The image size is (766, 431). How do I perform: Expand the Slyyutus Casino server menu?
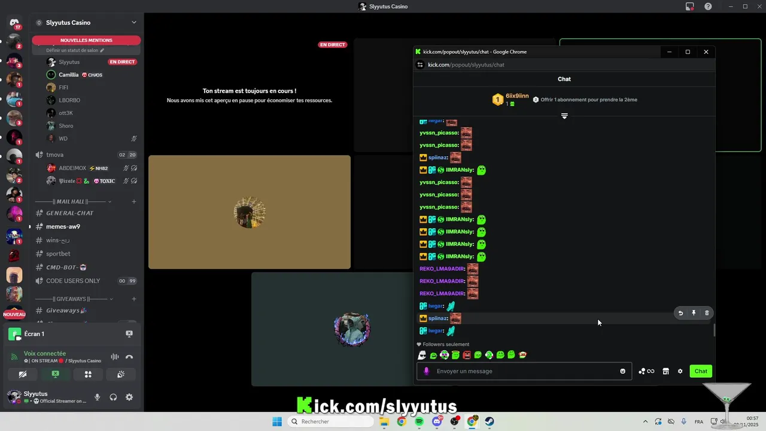coord(134,23)
